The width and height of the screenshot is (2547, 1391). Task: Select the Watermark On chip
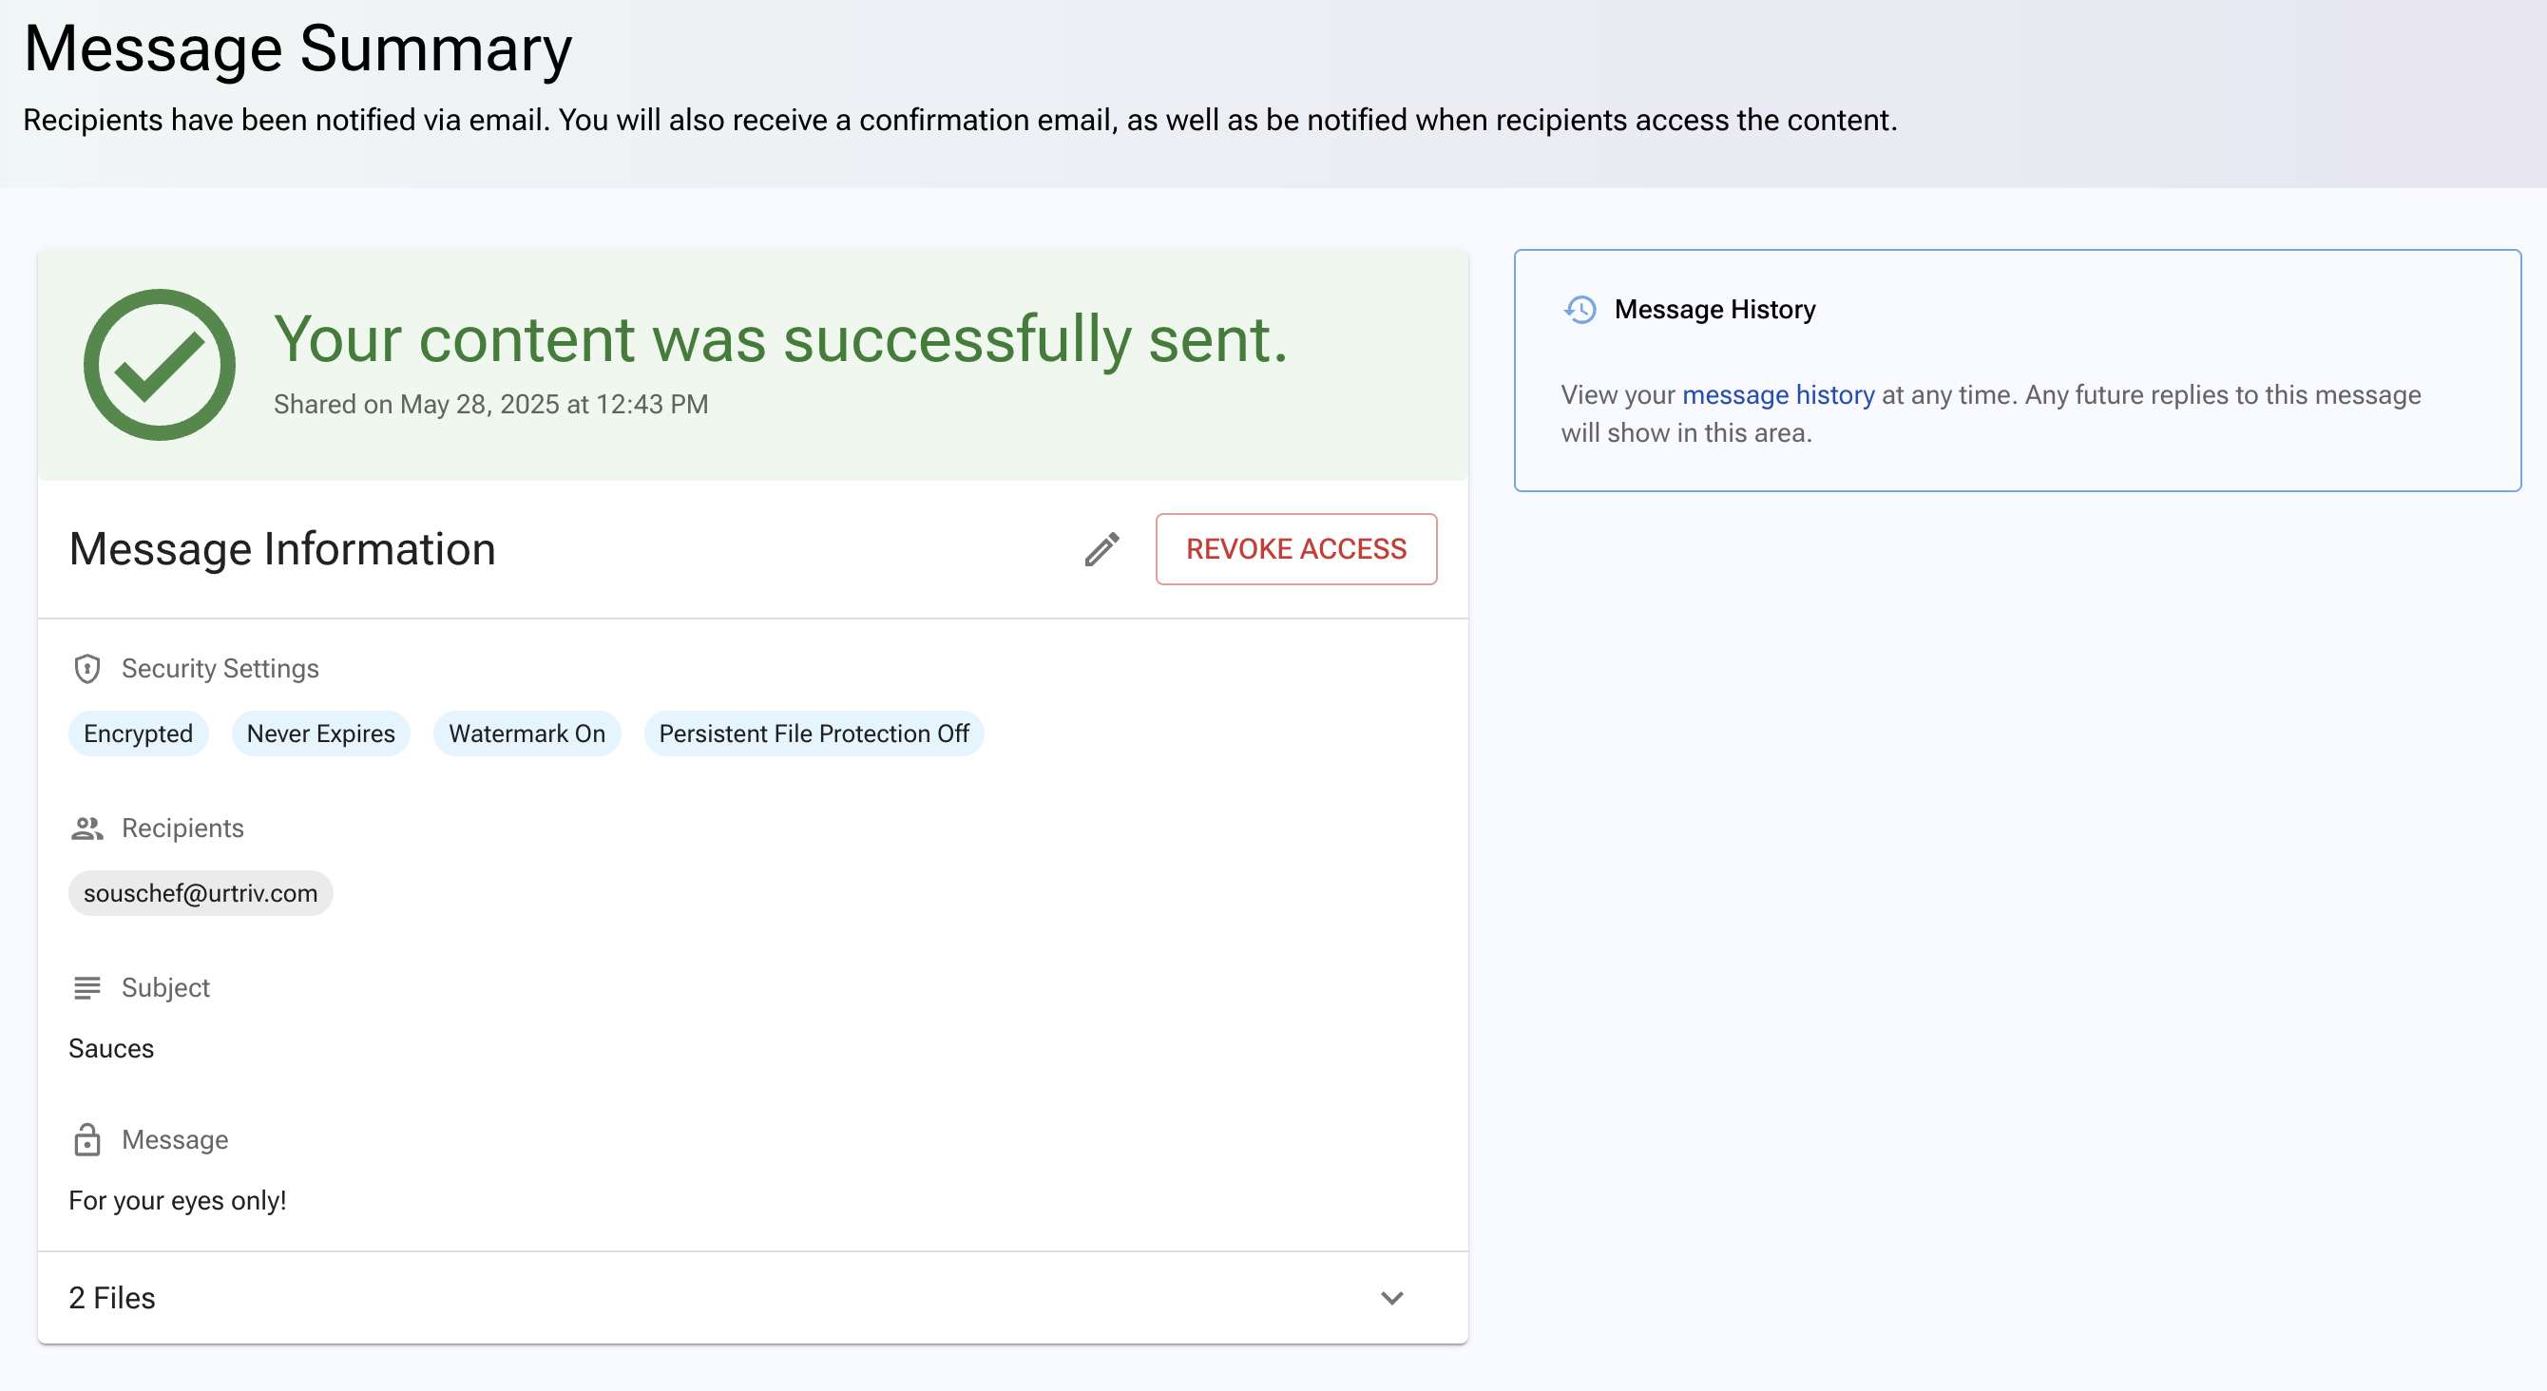[527, 734]
